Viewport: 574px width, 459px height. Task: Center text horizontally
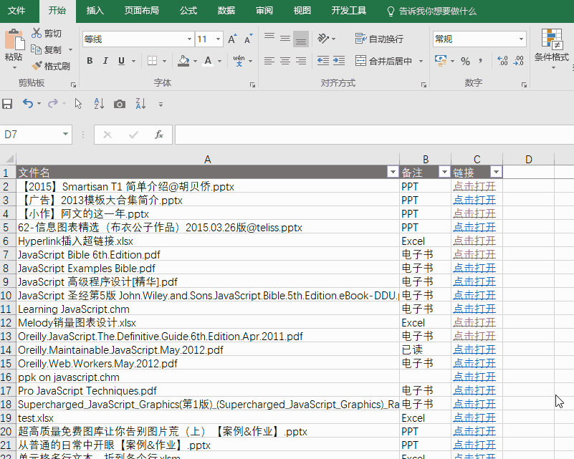coord(285,61)
